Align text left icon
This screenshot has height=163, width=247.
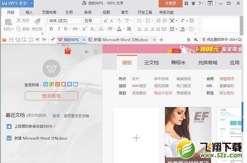pyautogui.click(x=140, y=29)
